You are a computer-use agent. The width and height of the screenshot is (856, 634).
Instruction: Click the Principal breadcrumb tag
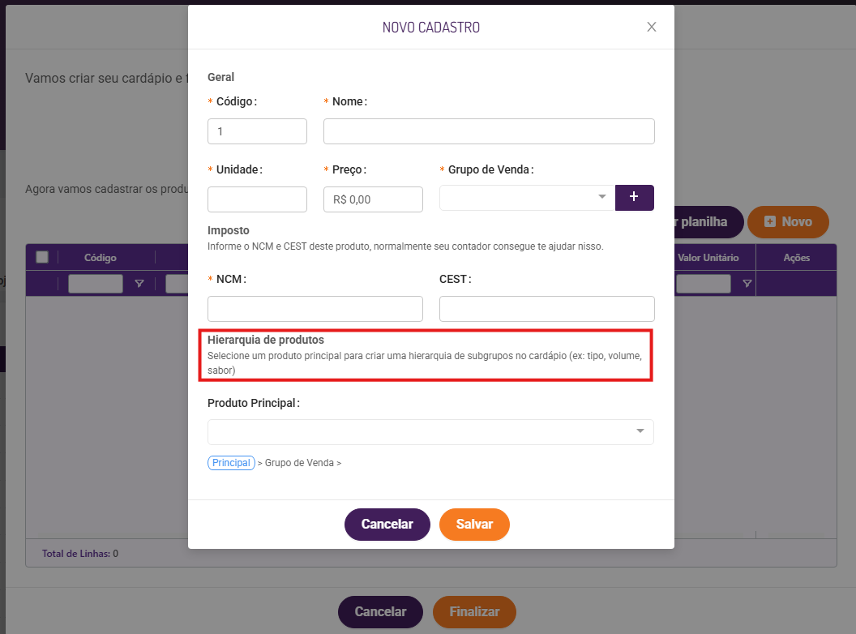pos(231,463)
